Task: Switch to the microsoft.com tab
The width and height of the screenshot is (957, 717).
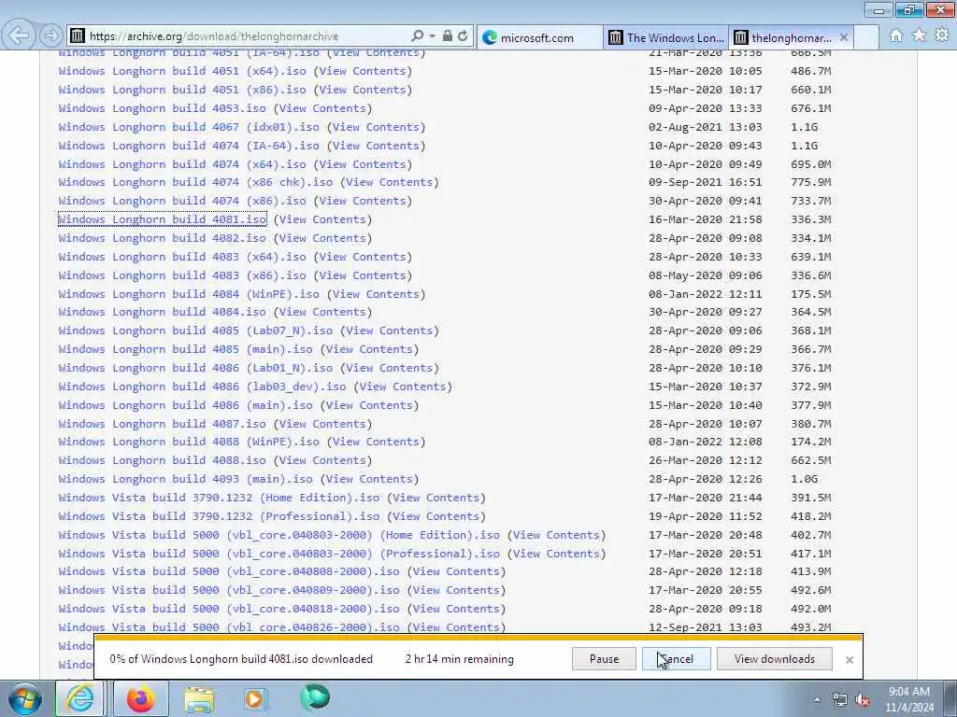Action: click(539, 37)
